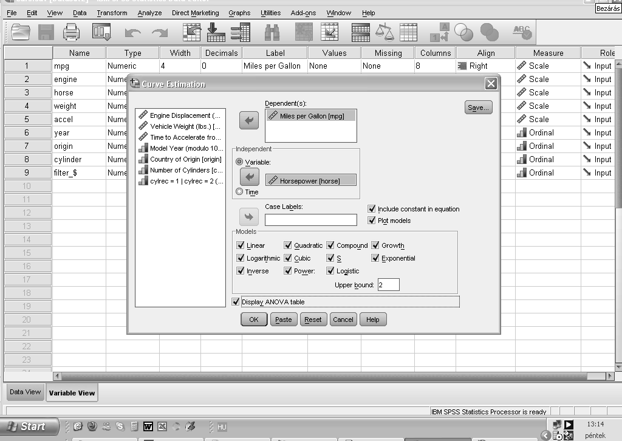Open the Transform menu

(112, 13)
